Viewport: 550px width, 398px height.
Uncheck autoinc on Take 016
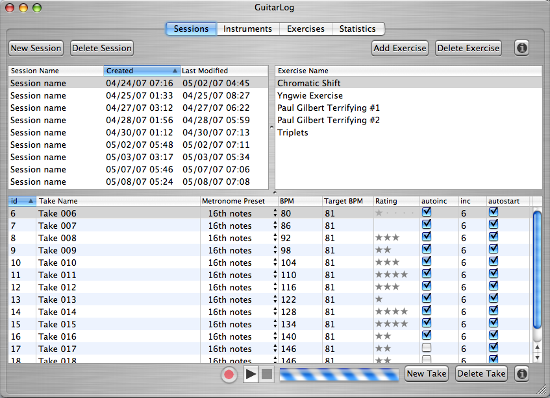[x=427, y=335]
